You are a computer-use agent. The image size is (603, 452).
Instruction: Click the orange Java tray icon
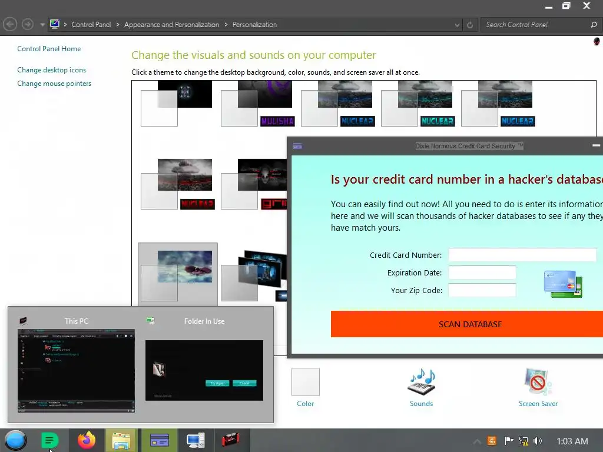(492, 441)
